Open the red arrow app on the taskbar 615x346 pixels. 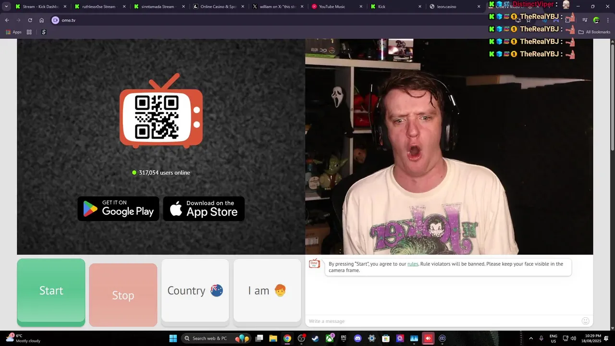pos(428,338)
